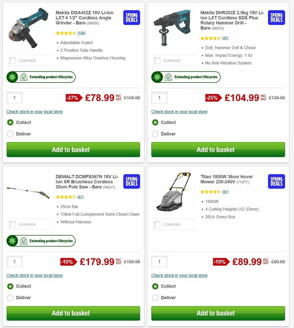Click the green star icon on the DEWALT lifecycle banner
294x328 pixels.
click(12, 241)
